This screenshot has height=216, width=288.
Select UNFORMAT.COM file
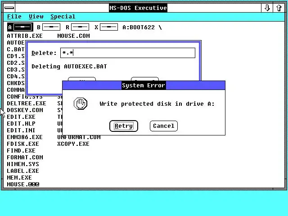tap(79, 137)
